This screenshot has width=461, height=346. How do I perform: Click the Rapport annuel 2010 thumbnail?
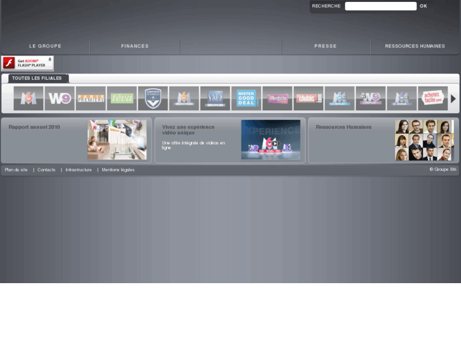click(x=117, y=140)
